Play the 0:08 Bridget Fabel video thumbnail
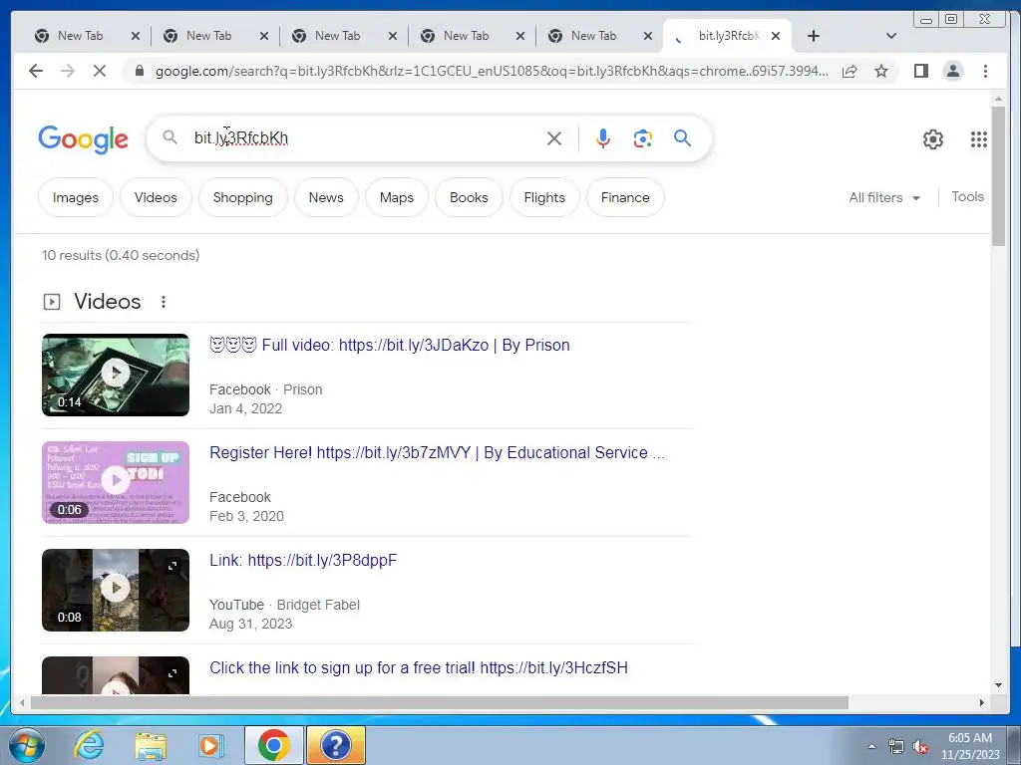This screenshot has width=1021, height=765. [116, 590]
